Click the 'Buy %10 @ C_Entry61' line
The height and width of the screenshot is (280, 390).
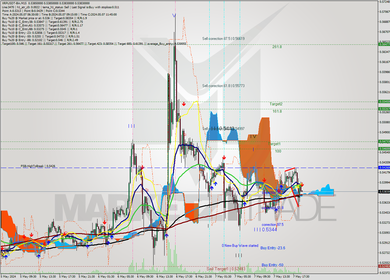pos(42,25)
